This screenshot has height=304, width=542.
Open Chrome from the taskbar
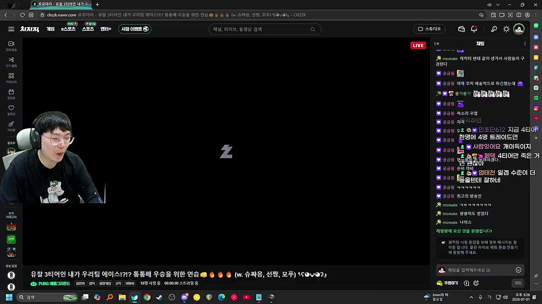(x=147, y=297)
